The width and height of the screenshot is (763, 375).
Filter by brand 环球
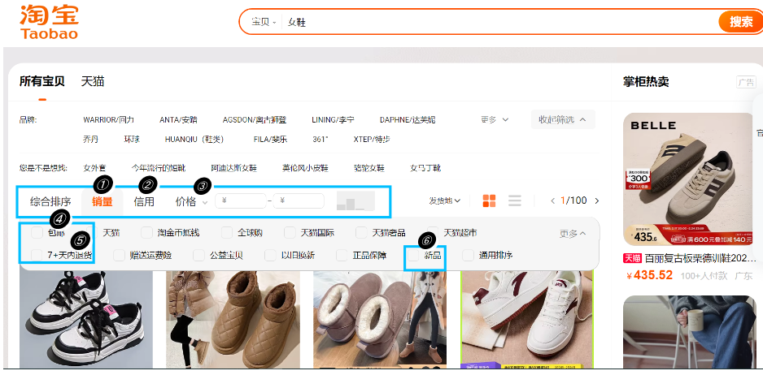pos(132,140)
